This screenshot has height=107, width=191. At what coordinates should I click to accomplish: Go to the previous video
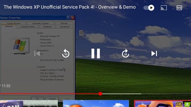[x=37, y=53]
